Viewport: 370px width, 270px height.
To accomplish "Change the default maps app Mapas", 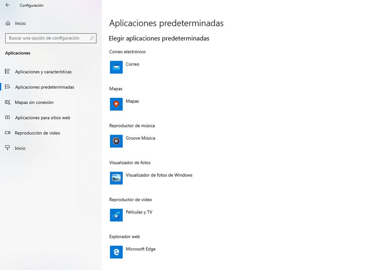I will [132, 101].
